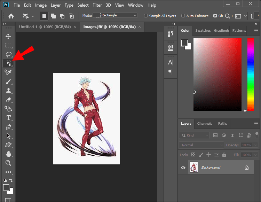The image size is (261, 202).
Task: Open the Normal blend mode dropdown
Action: click(202, 145)
